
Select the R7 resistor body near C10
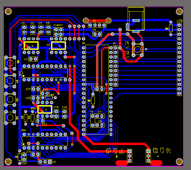tap(20, 157)
